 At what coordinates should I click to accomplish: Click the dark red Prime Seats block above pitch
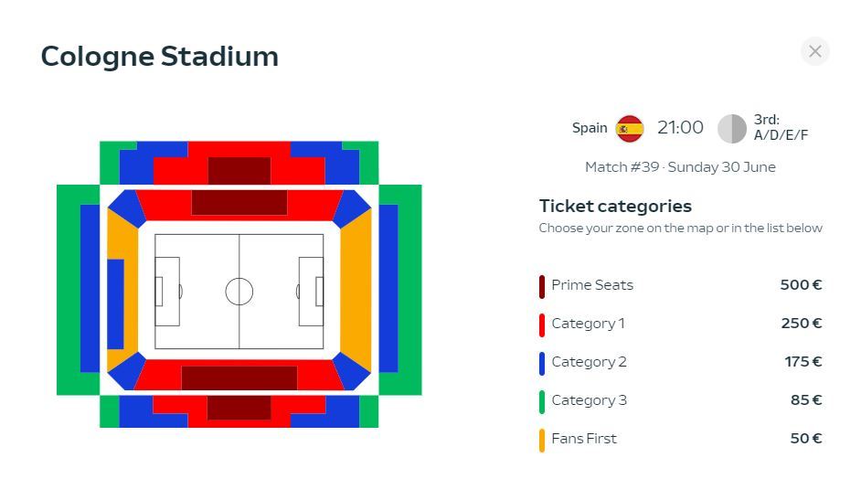(x=239, y=203)
